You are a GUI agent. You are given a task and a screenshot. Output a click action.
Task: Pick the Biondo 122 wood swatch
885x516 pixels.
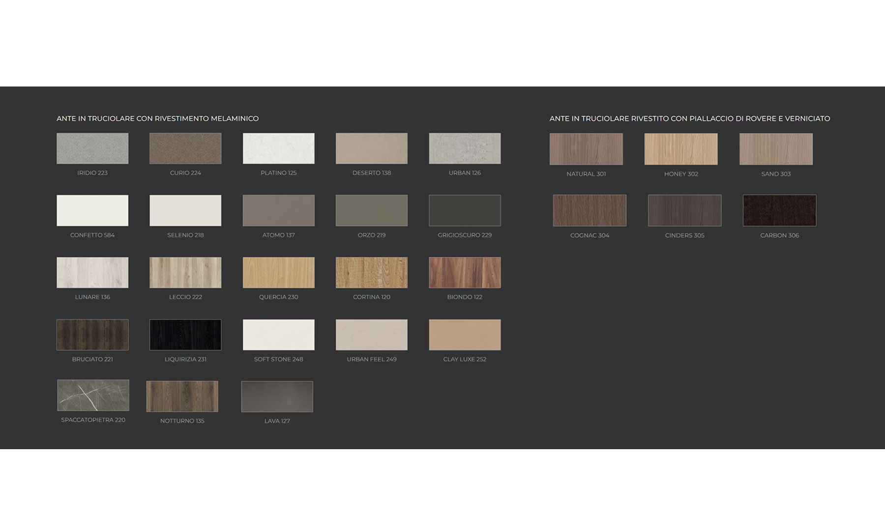click(x=465, y=273)
